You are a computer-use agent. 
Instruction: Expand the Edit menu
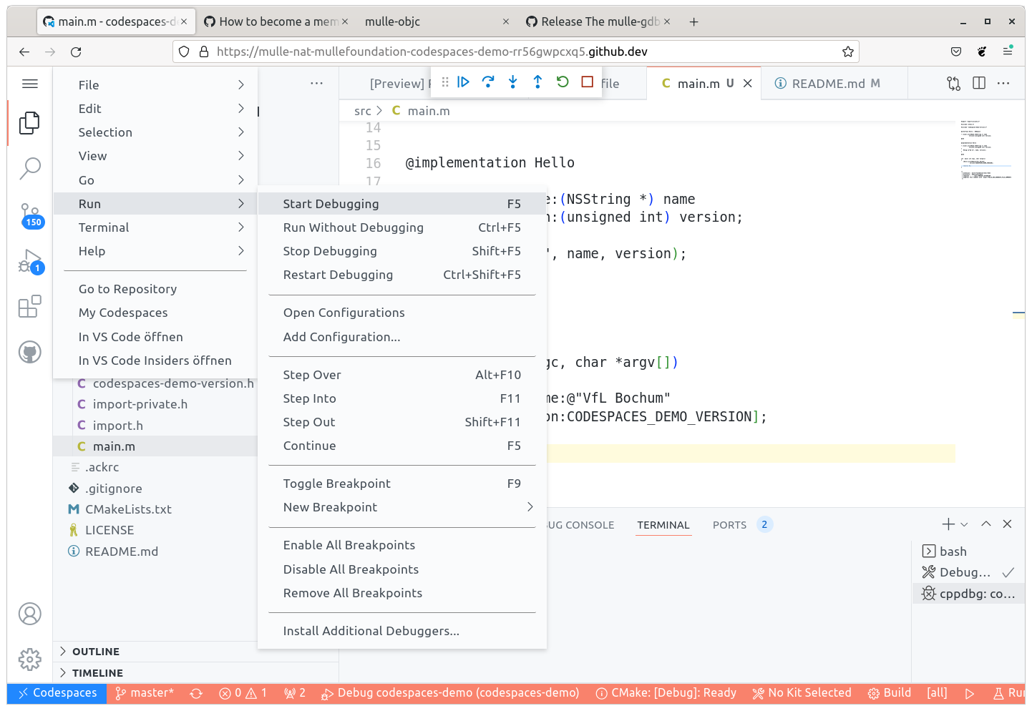coord(155,109)
